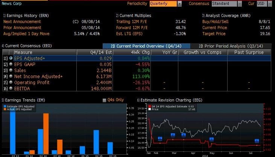
Task: Click the News Corp security name
Action: 12,3
